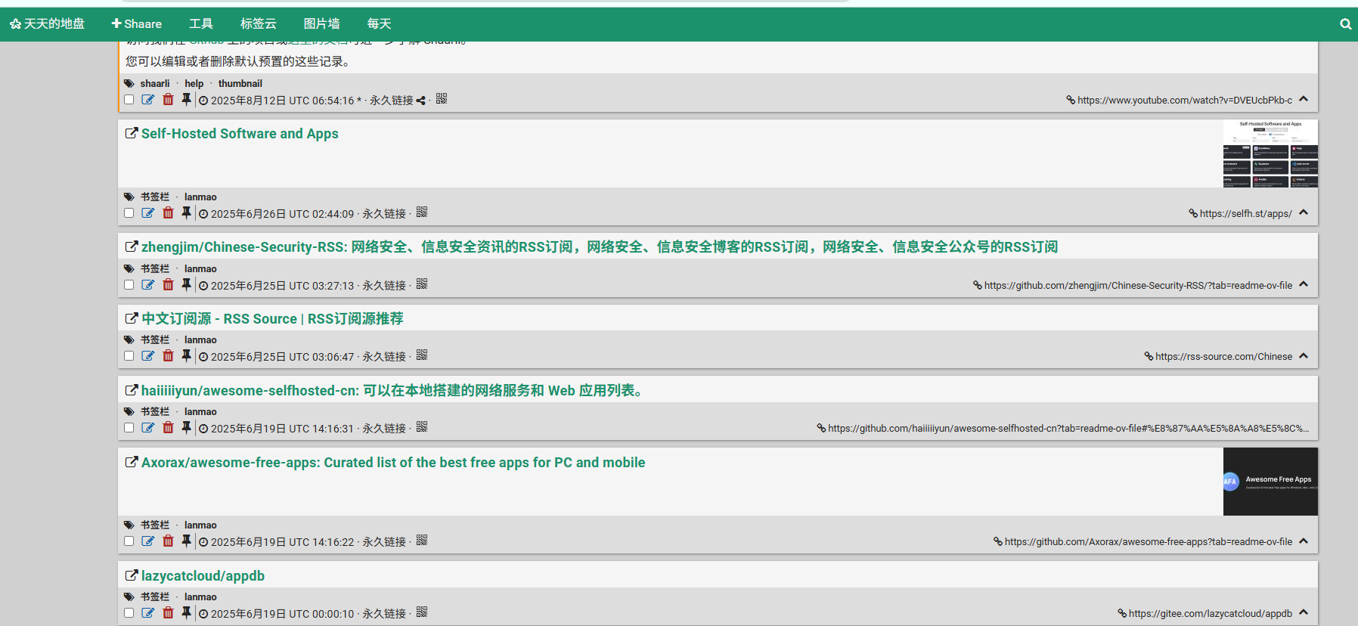1358x626 pixels.
Task: Delete the Axorax awesome-free-apps bookmark
Action: click(168, 541)
